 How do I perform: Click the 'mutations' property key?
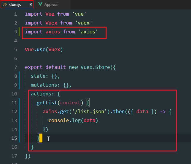pyautogui.click(x=44, y=85)
